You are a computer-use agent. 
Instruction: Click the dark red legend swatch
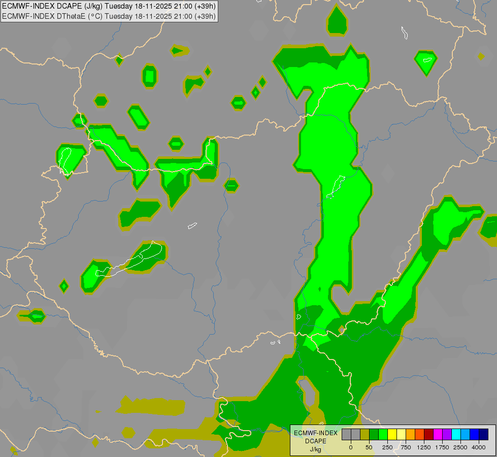click(429, 434)
